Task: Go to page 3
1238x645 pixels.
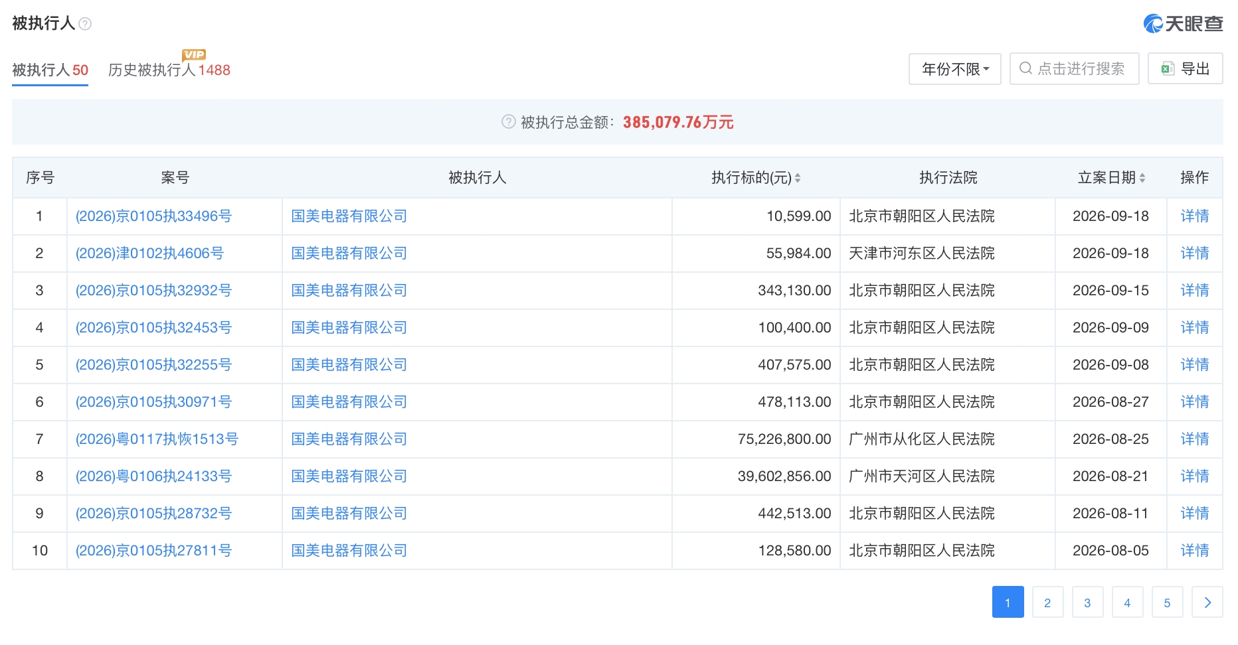Action: point(1088,603)
